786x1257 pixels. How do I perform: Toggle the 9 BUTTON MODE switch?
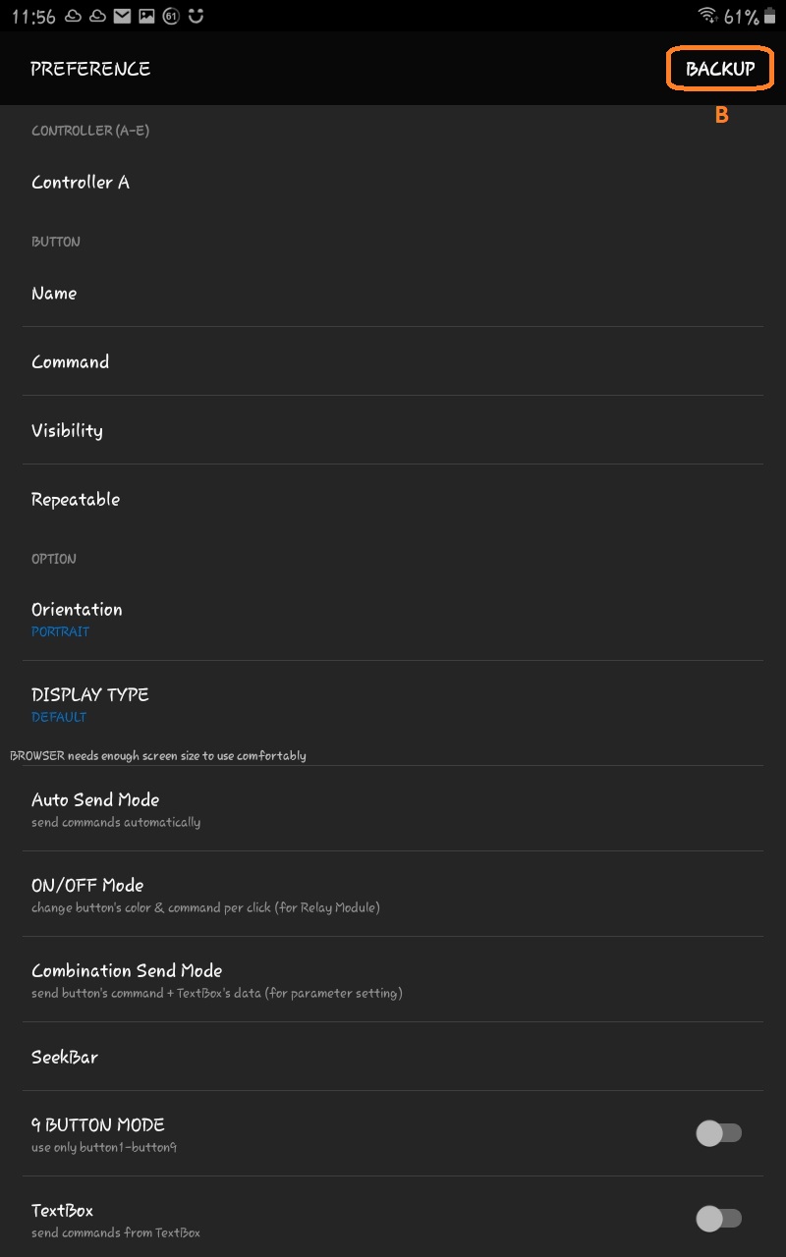(718, 1133)
